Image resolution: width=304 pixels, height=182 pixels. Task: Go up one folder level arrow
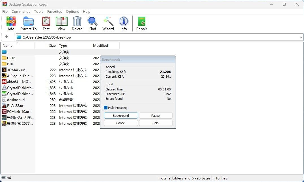(x=7, y=37)
